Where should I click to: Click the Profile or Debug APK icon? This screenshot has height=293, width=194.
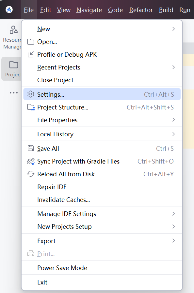point(30,55)
